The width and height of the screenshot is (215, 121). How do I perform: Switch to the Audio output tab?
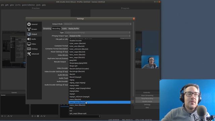pos(64,29)
